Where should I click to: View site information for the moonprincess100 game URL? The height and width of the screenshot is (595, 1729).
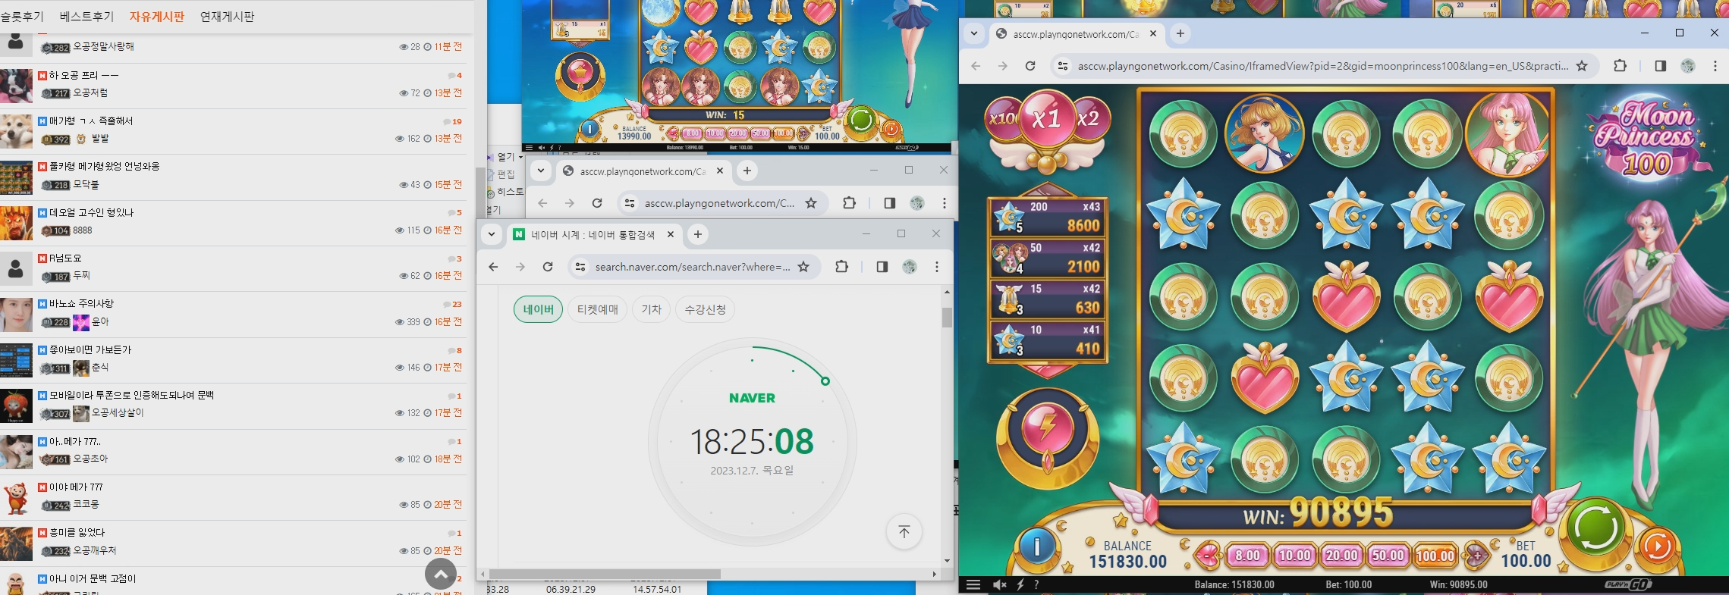1062,66
